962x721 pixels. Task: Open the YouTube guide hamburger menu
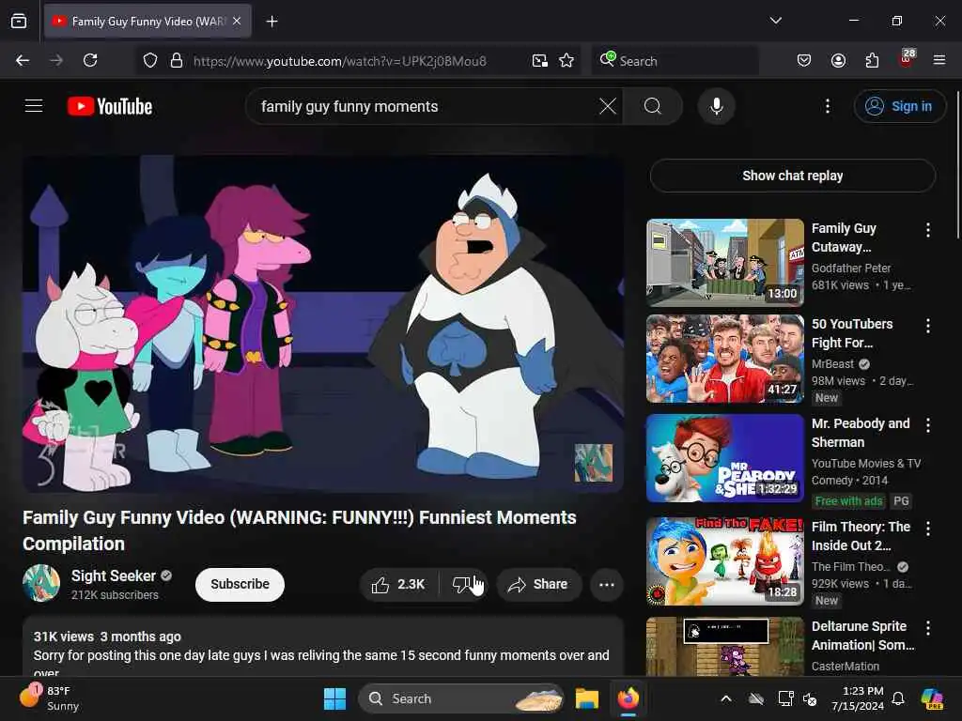(x=34, y=106)
